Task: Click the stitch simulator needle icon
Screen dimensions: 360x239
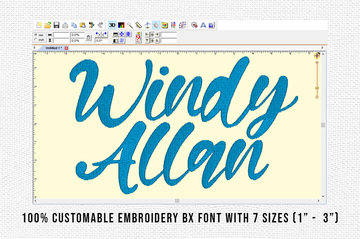Action: coord(148,25)
